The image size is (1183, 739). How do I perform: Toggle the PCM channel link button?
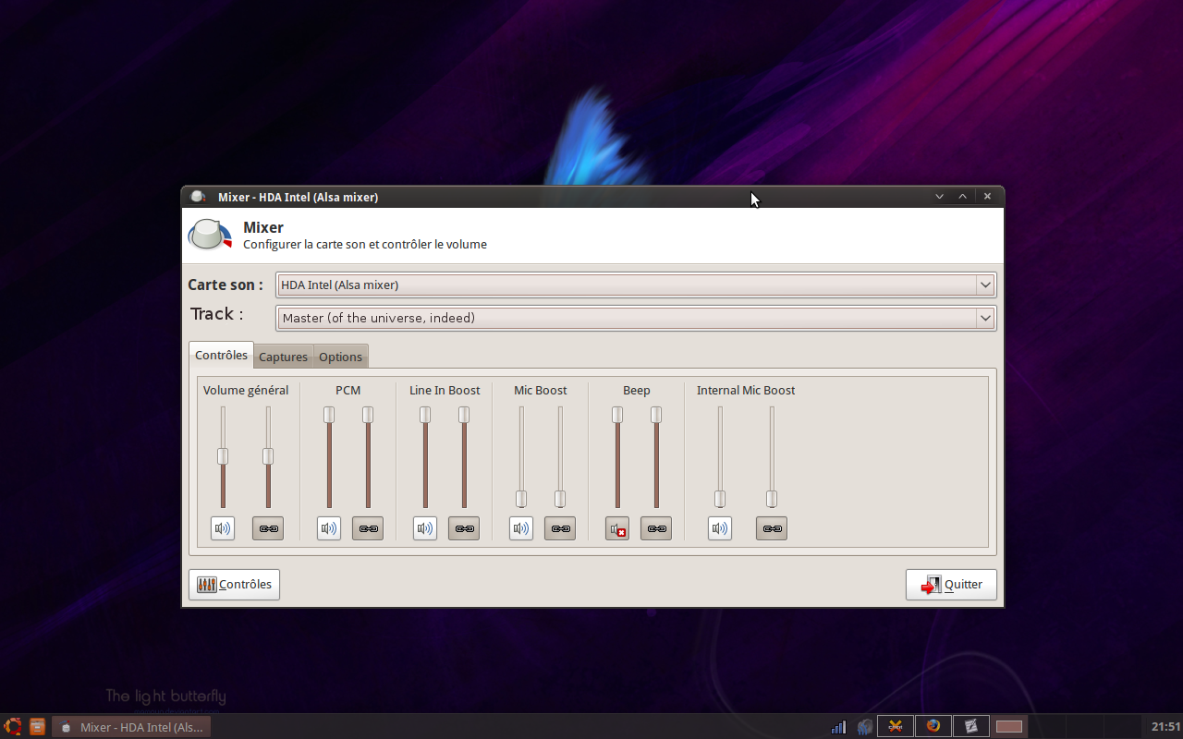(x=368, y=528)
